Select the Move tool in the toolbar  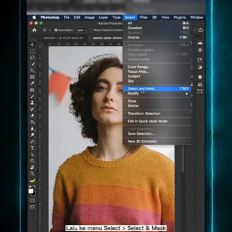point(32,44)
